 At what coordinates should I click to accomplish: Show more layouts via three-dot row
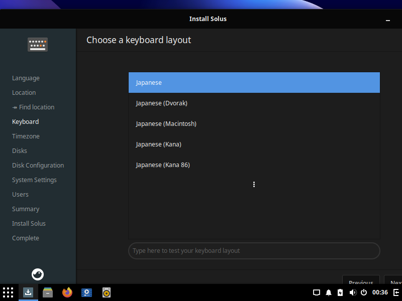[x=254, y=185]
